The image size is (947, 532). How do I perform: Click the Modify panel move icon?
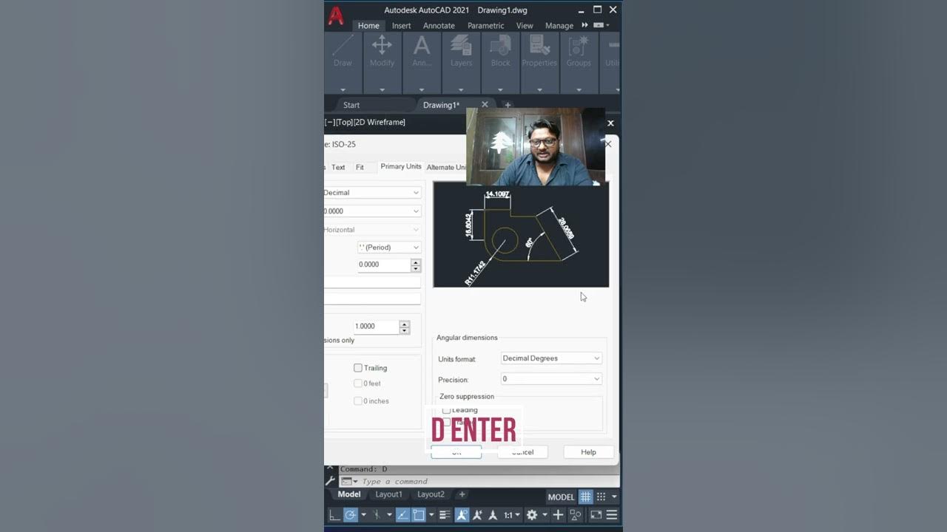click(382, 46)
